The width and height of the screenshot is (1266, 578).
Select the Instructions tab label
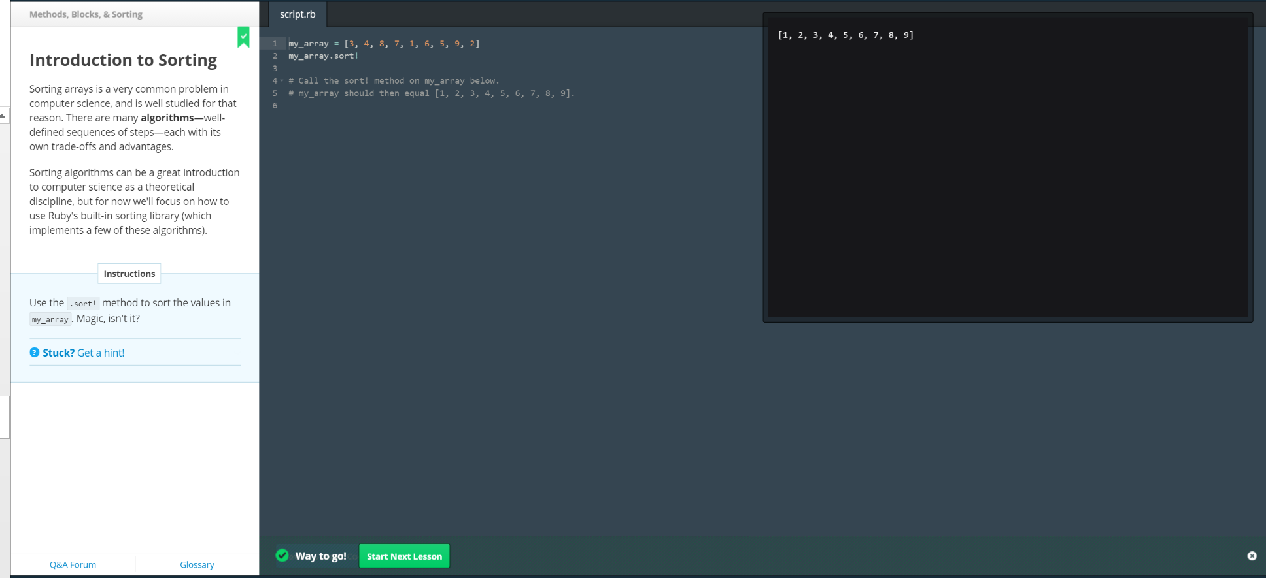click(x=129, y=274)
